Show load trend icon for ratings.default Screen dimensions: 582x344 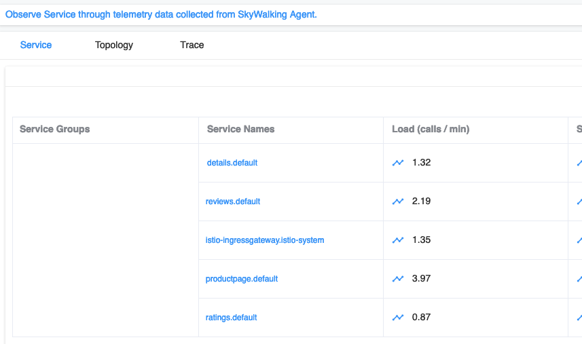(x=398, y=318)
